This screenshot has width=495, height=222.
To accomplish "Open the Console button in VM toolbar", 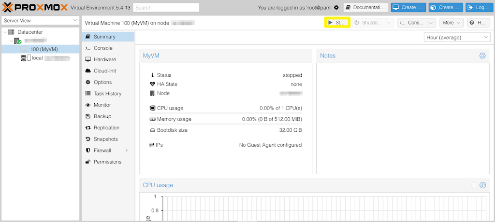I will 411,23.
